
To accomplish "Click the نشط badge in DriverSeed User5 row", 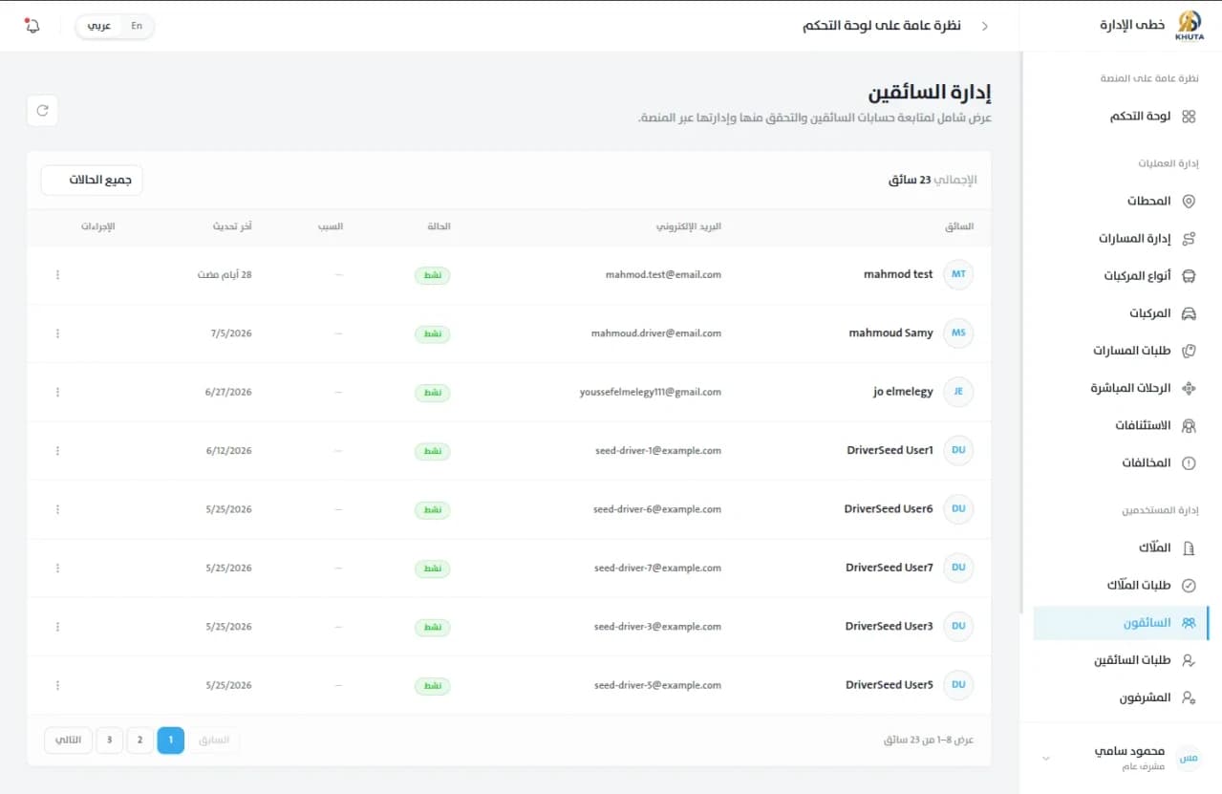I will (433, 686).
